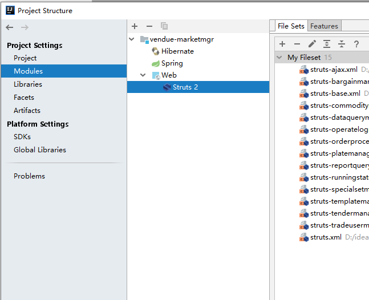Select Modules in Project Settings

(64, 71)
